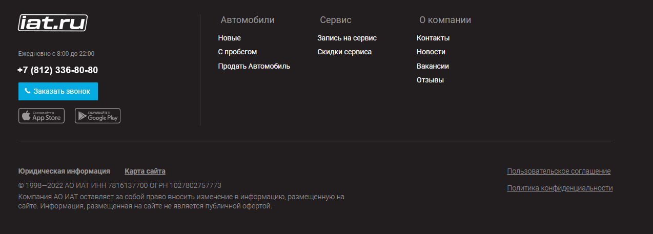Open the Новые cars link
The height and width of the screenshot is (234, 653).
click(229, 38)
